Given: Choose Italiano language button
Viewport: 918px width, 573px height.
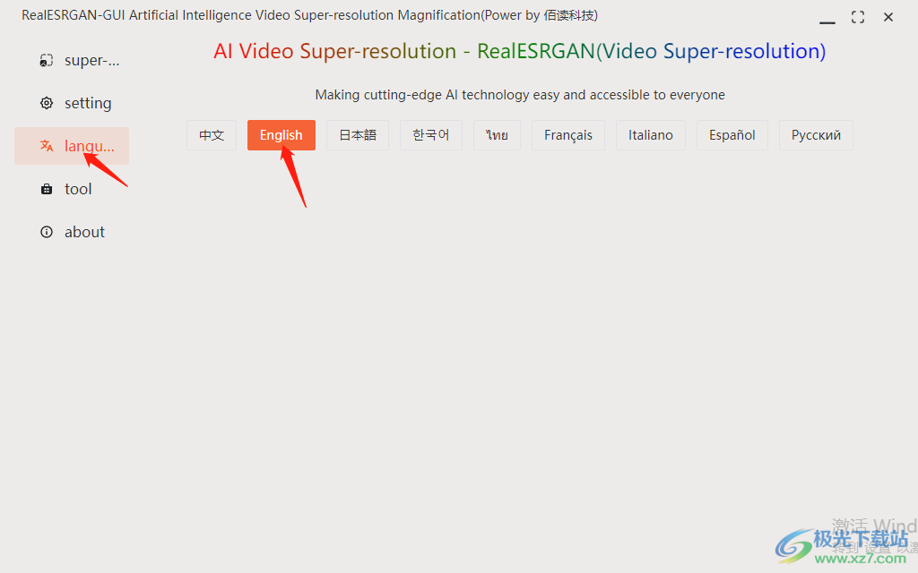Looking at the screenshot, I should click(x=651, y=135).
